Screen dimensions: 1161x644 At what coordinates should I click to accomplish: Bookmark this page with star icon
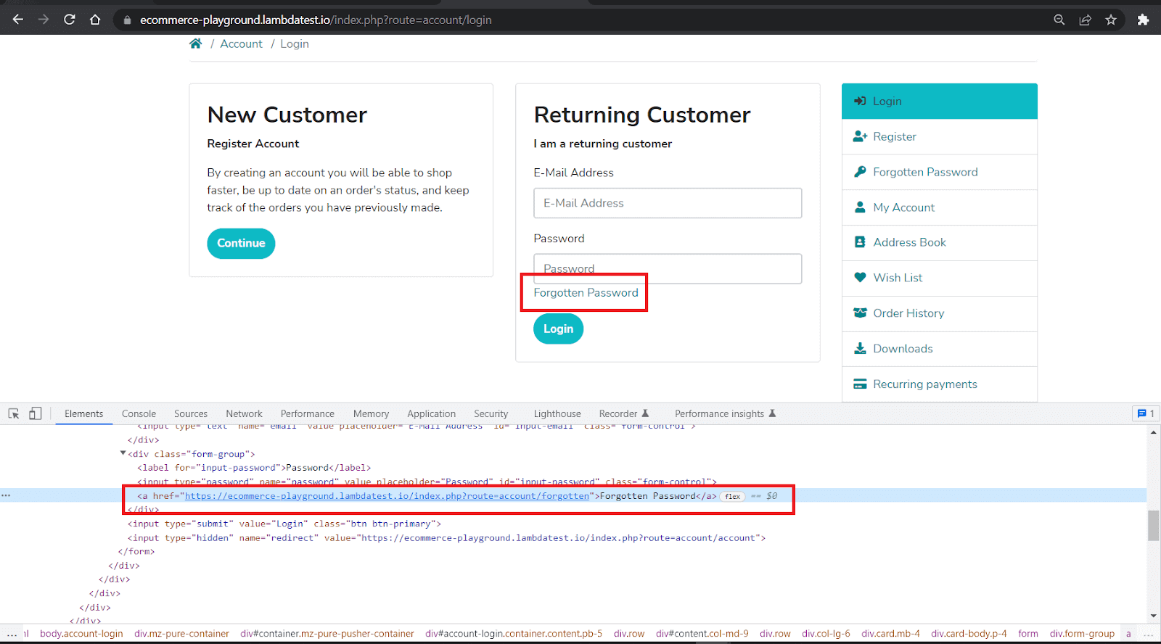tap(1111, 20)
